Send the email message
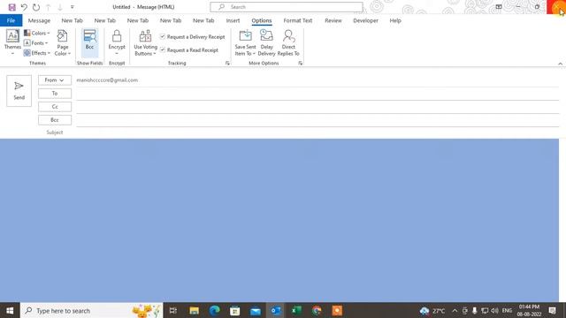Screen dimensions: 566x318 coord(19,91)
